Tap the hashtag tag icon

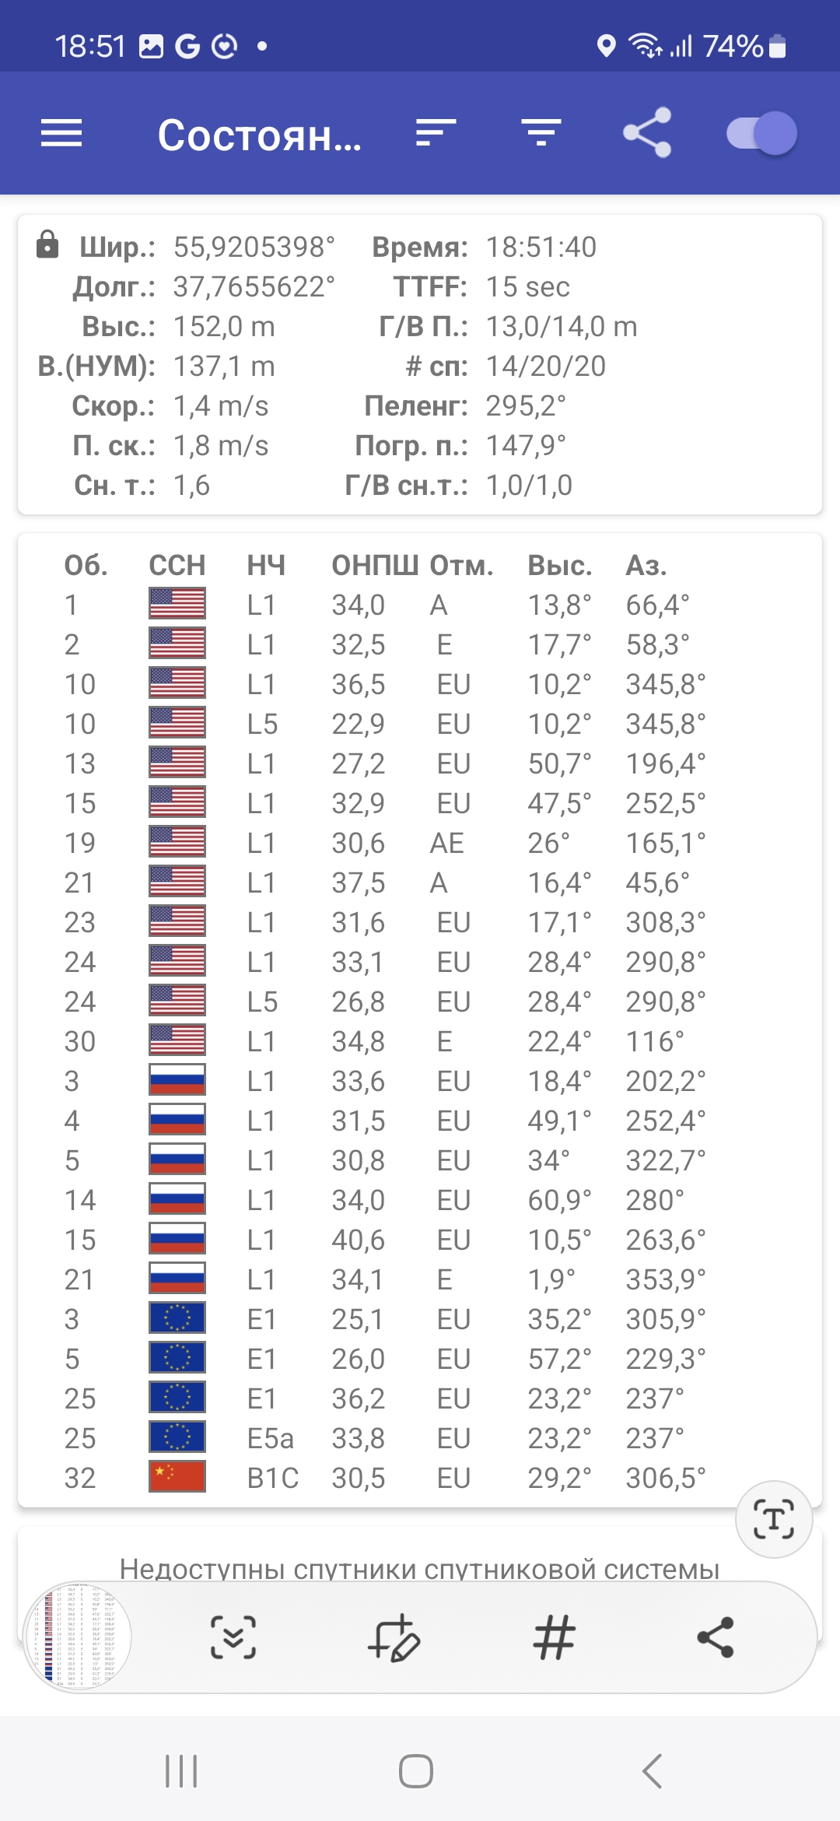(555, 1637)
